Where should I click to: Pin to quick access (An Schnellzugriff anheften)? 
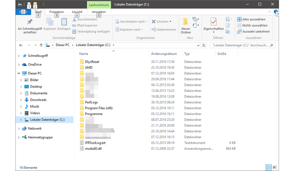(x=29, y=26)
